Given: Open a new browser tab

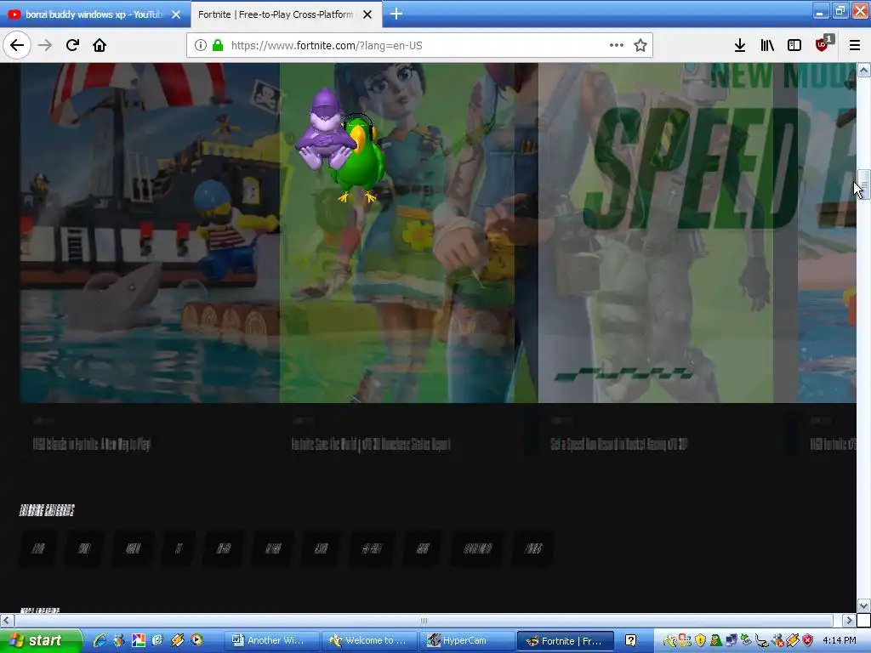Looking at the screenshot, I should [x=396, y=14].
